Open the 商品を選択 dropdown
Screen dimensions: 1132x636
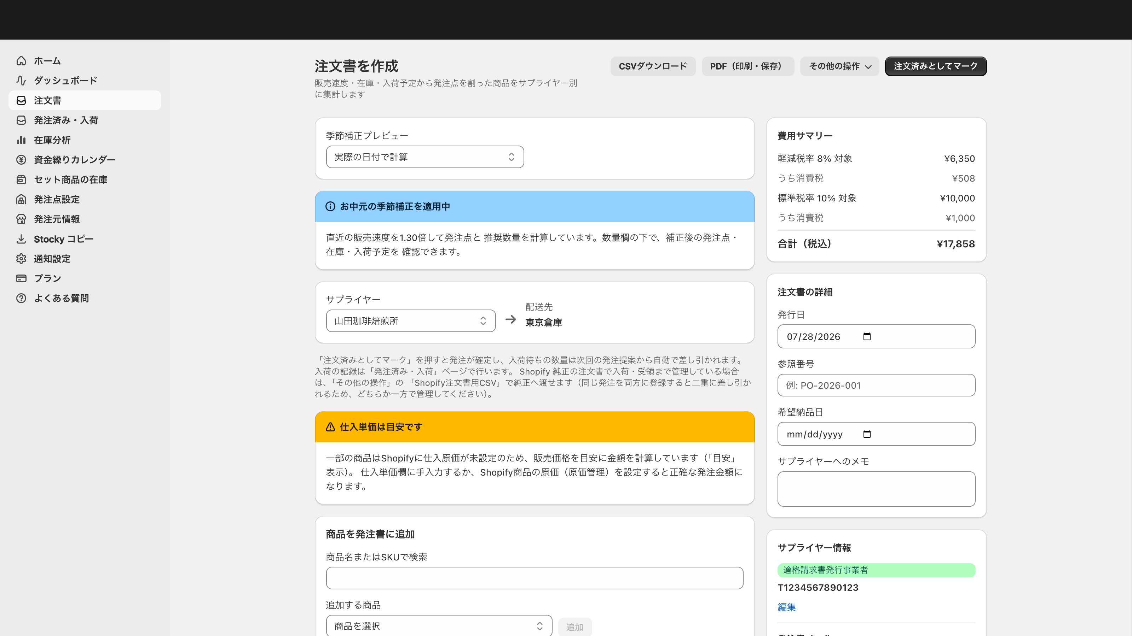pyautogui.click(x=439, y=626)
